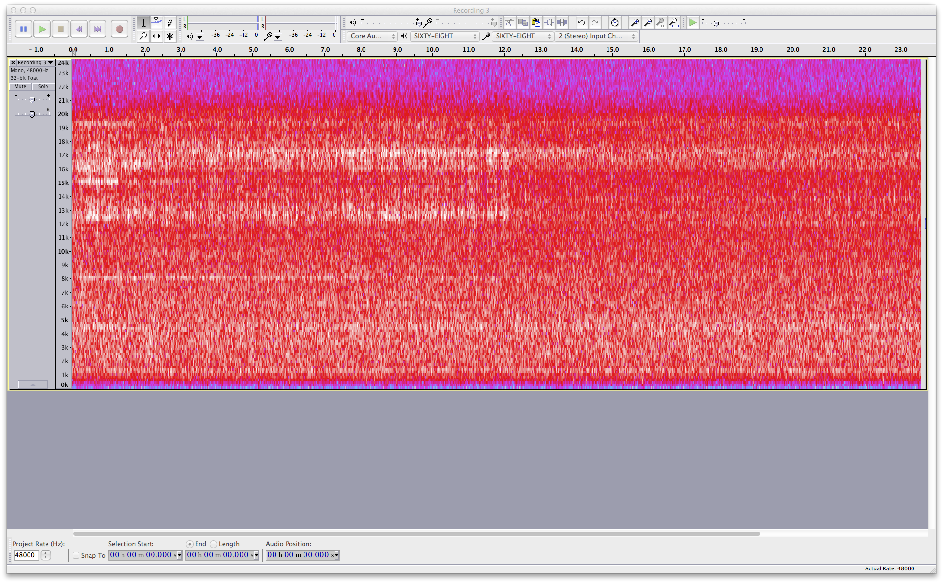The image size is (943, 583).
Task: Mute the Recording 3 track
Action: click(20, 87)
